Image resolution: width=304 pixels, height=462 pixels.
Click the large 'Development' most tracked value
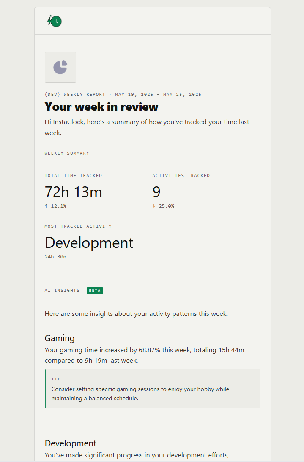tap(89, 243)
